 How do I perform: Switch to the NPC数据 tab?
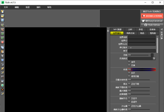coord(118,30)
